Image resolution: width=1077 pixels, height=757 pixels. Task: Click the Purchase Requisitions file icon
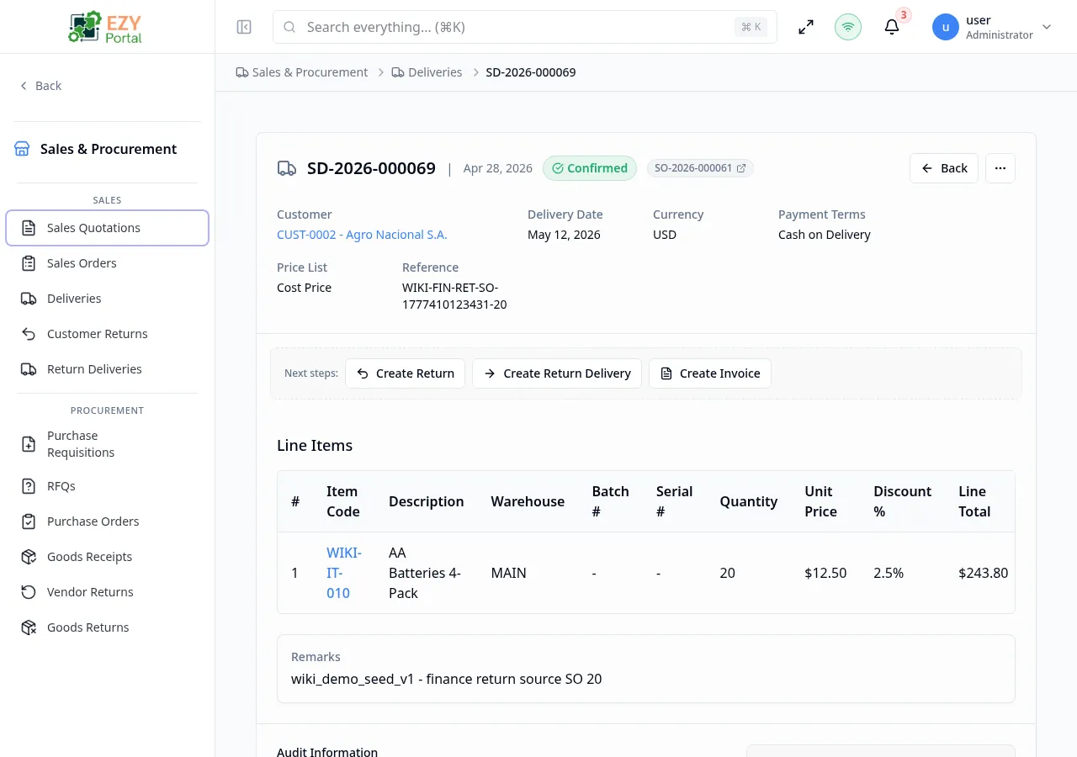tap(29, 444)
